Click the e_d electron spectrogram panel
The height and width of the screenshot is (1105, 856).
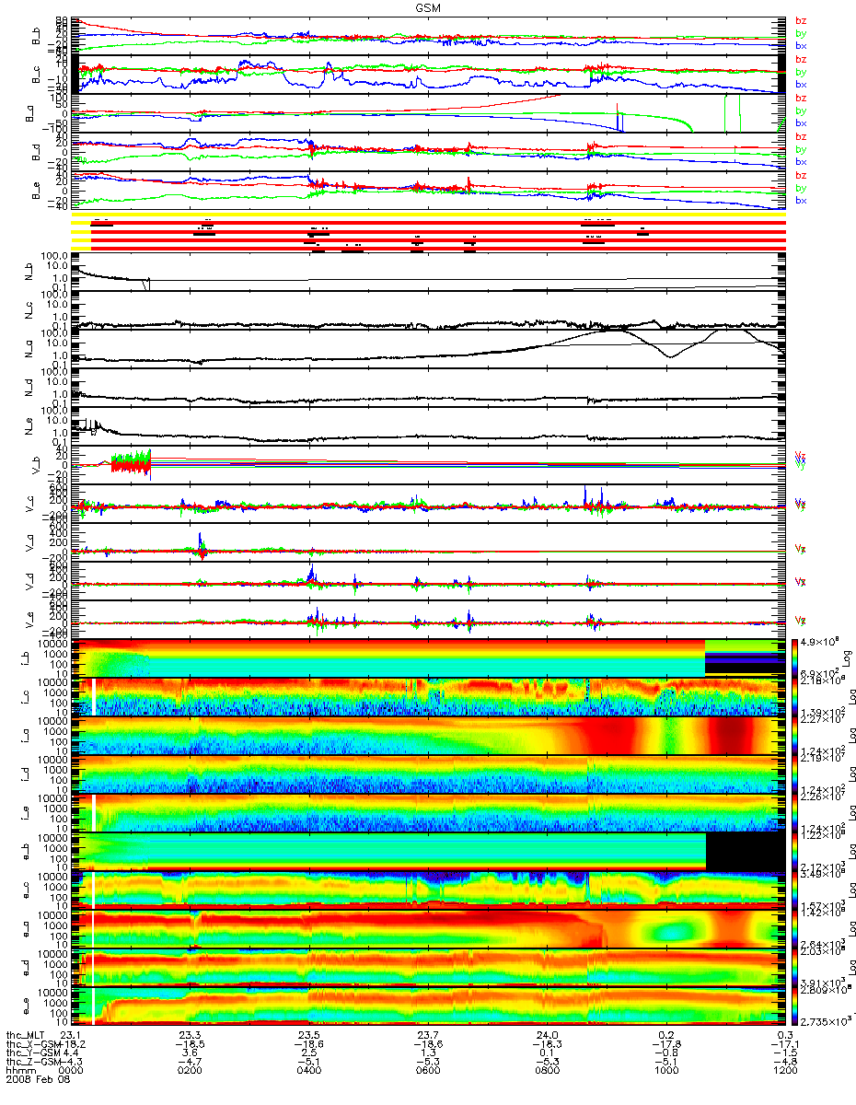(429, 967)
